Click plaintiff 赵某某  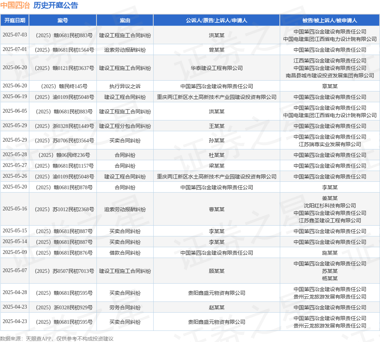coord(217,307)
